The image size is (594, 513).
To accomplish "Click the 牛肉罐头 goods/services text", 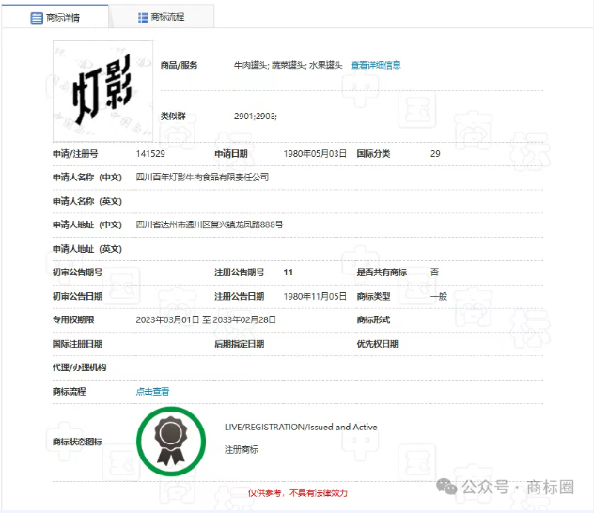I will coord(249,65).
